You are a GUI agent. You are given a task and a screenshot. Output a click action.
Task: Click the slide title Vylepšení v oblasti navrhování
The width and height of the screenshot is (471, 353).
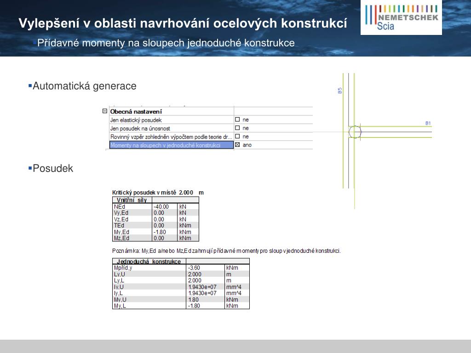point(183,23)
